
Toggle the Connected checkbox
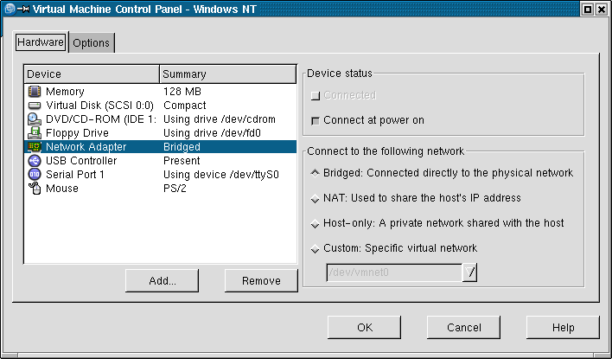coord(315,95)
